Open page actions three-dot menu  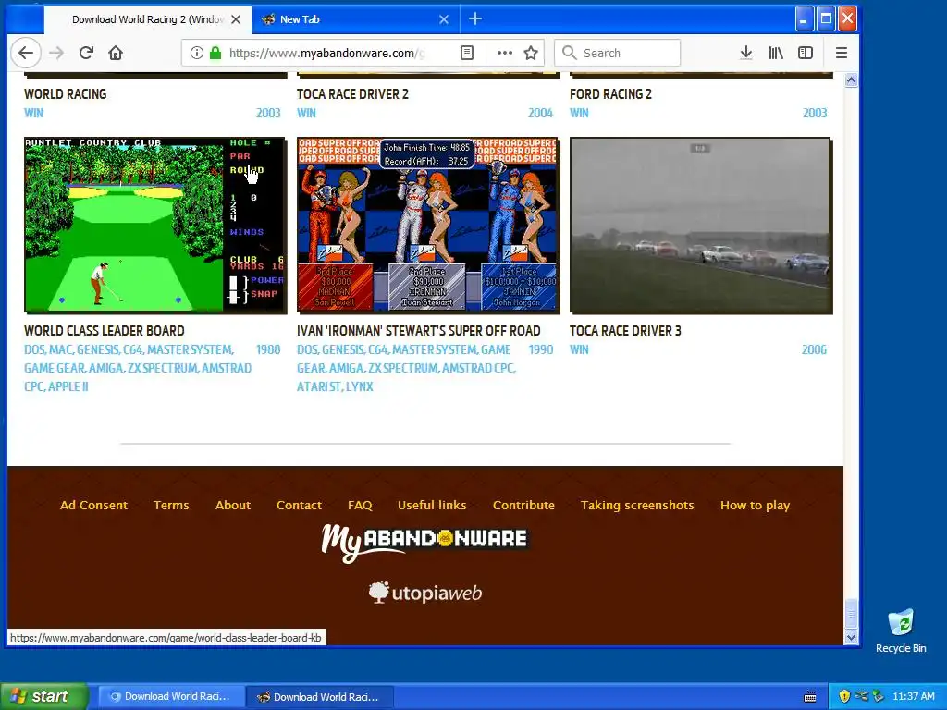(504, 53)
